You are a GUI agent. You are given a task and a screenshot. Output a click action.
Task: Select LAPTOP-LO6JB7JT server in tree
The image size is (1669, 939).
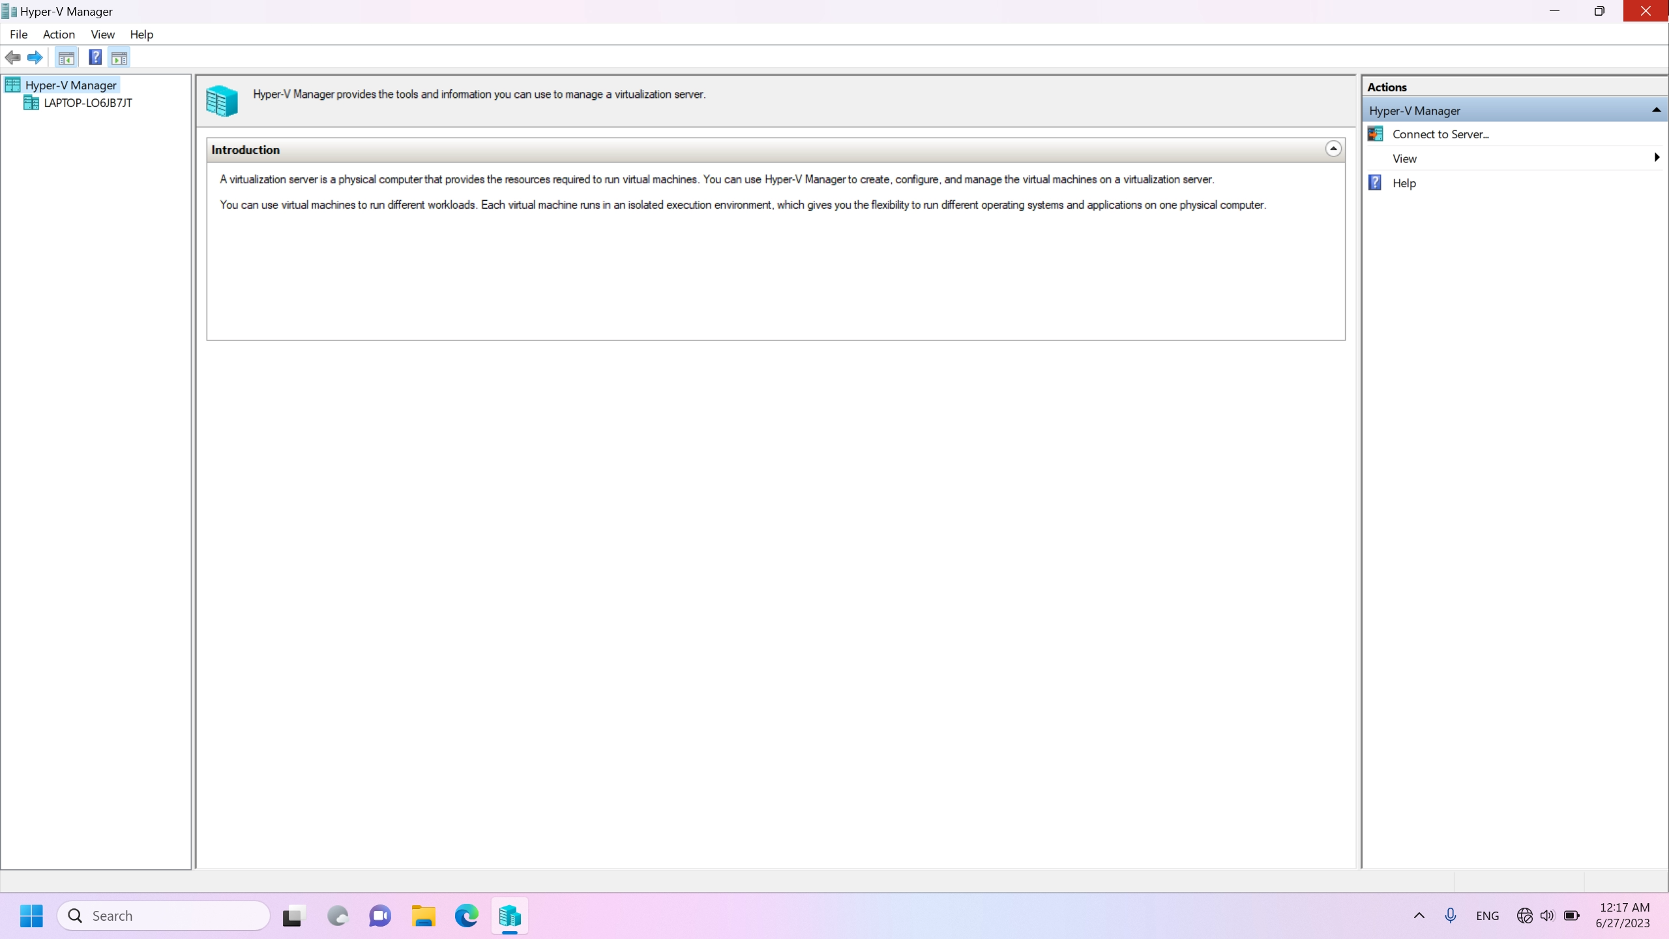point(88,103)
